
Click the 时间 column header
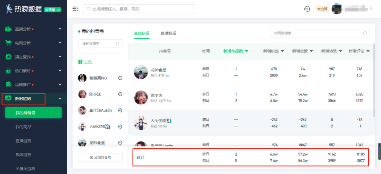pyautogui.click(x=206, y=51)
